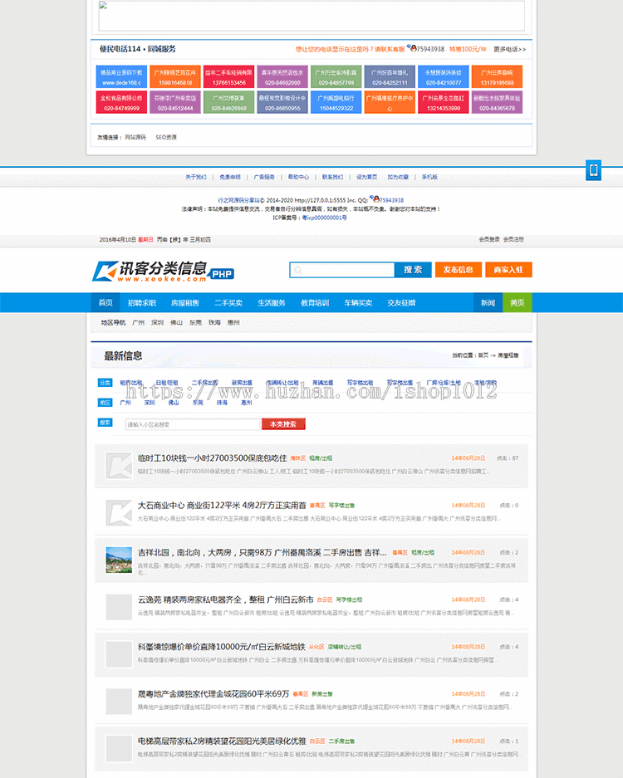This screenshot has height=778, width=623.
Task: Click the QQ icon in footer copyright line
Action: click(x=375, y=199)
